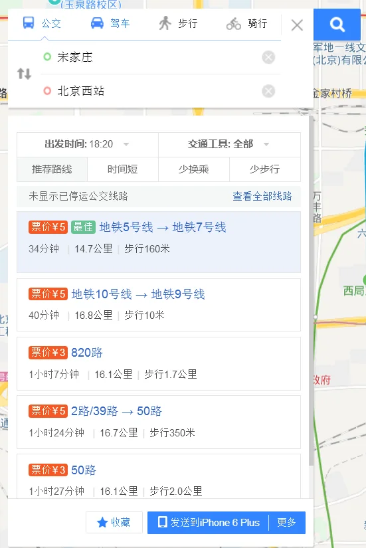The image size is (366, 548).
Task: Open 查看全部线路 link
Action: coord(262,196)
